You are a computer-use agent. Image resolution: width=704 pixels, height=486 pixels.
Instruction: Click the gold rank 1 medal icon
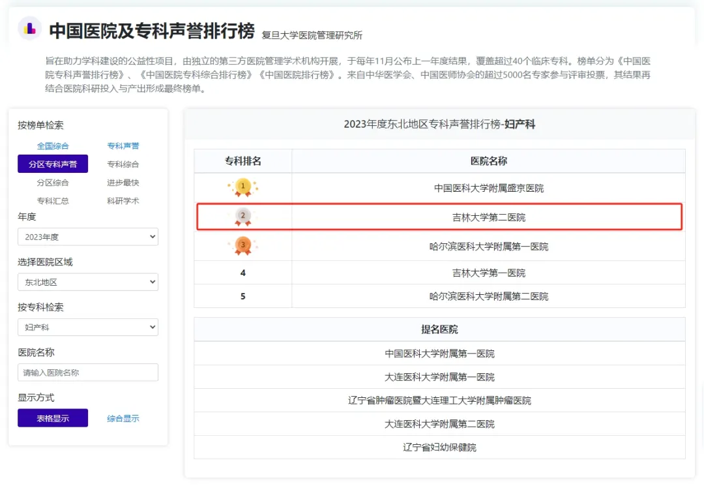click(x=243, y=187)
